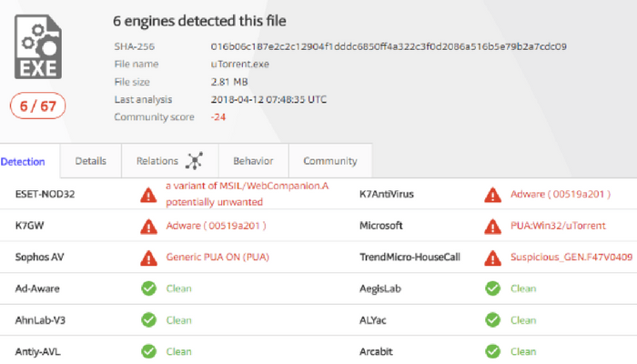
Task: Click the TrendMicro-HouseCall engine name
Action: 409,258
